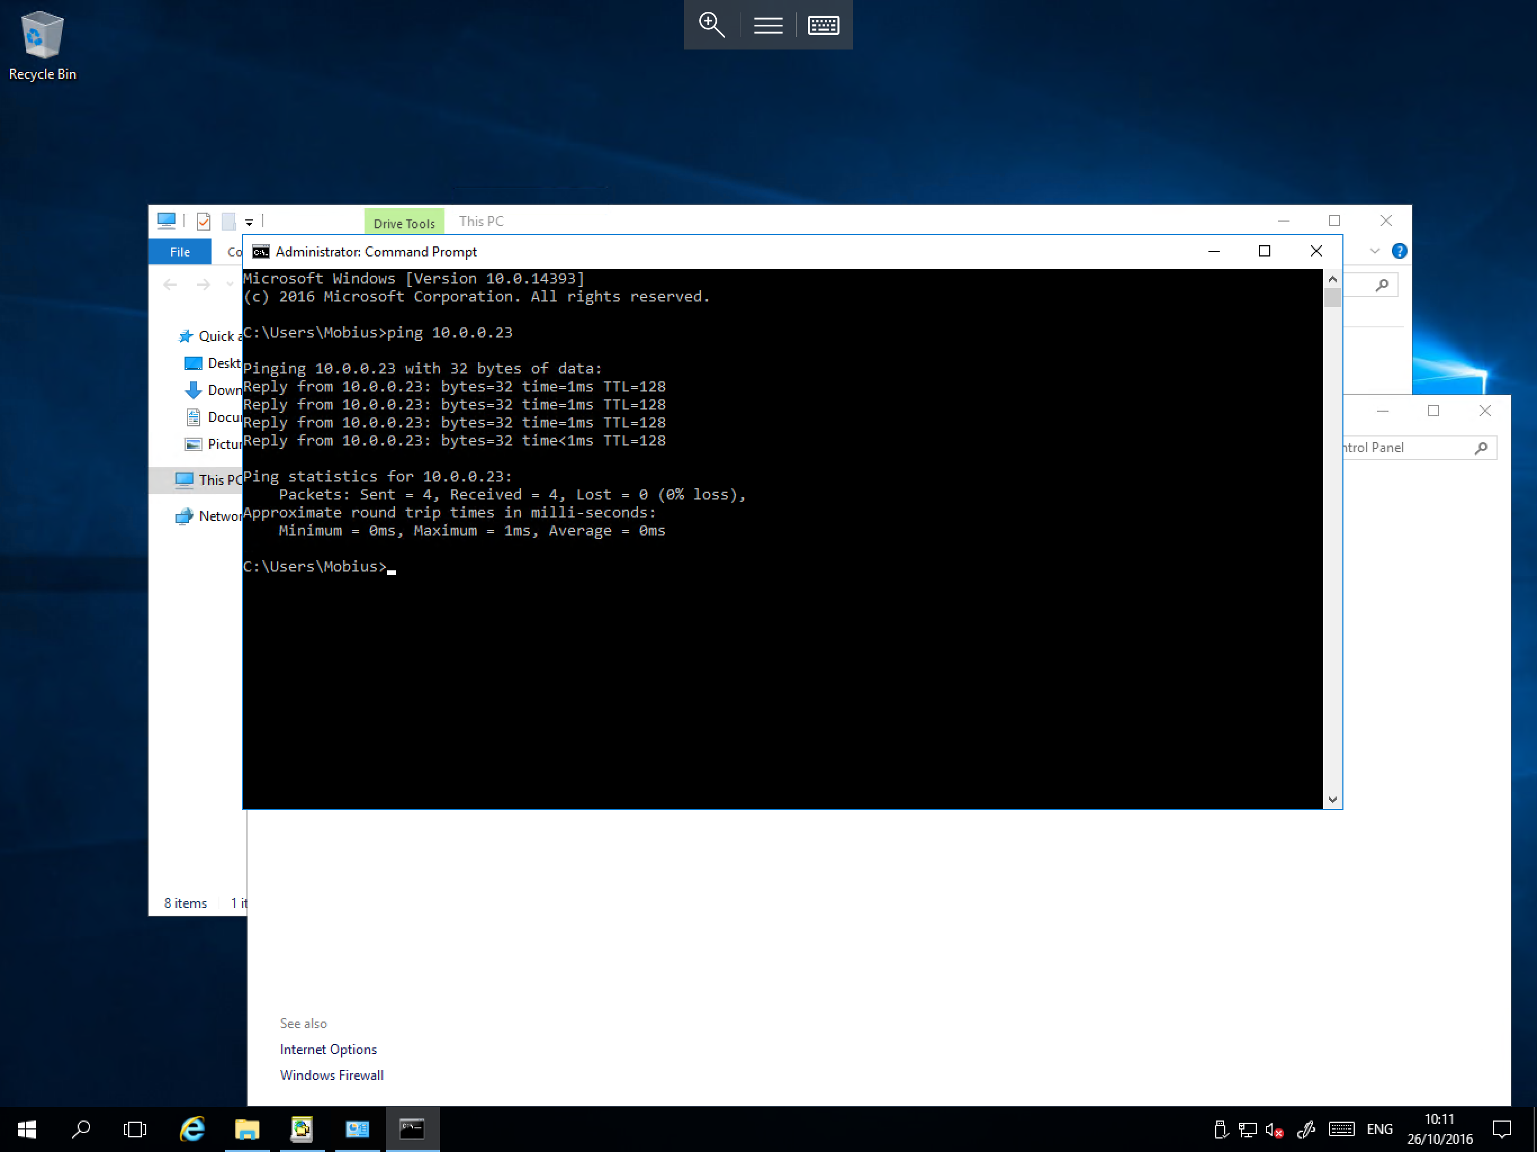1537x1152 pixels.
Task: Open Control Panel from the taskbar
Action: 357,1129
